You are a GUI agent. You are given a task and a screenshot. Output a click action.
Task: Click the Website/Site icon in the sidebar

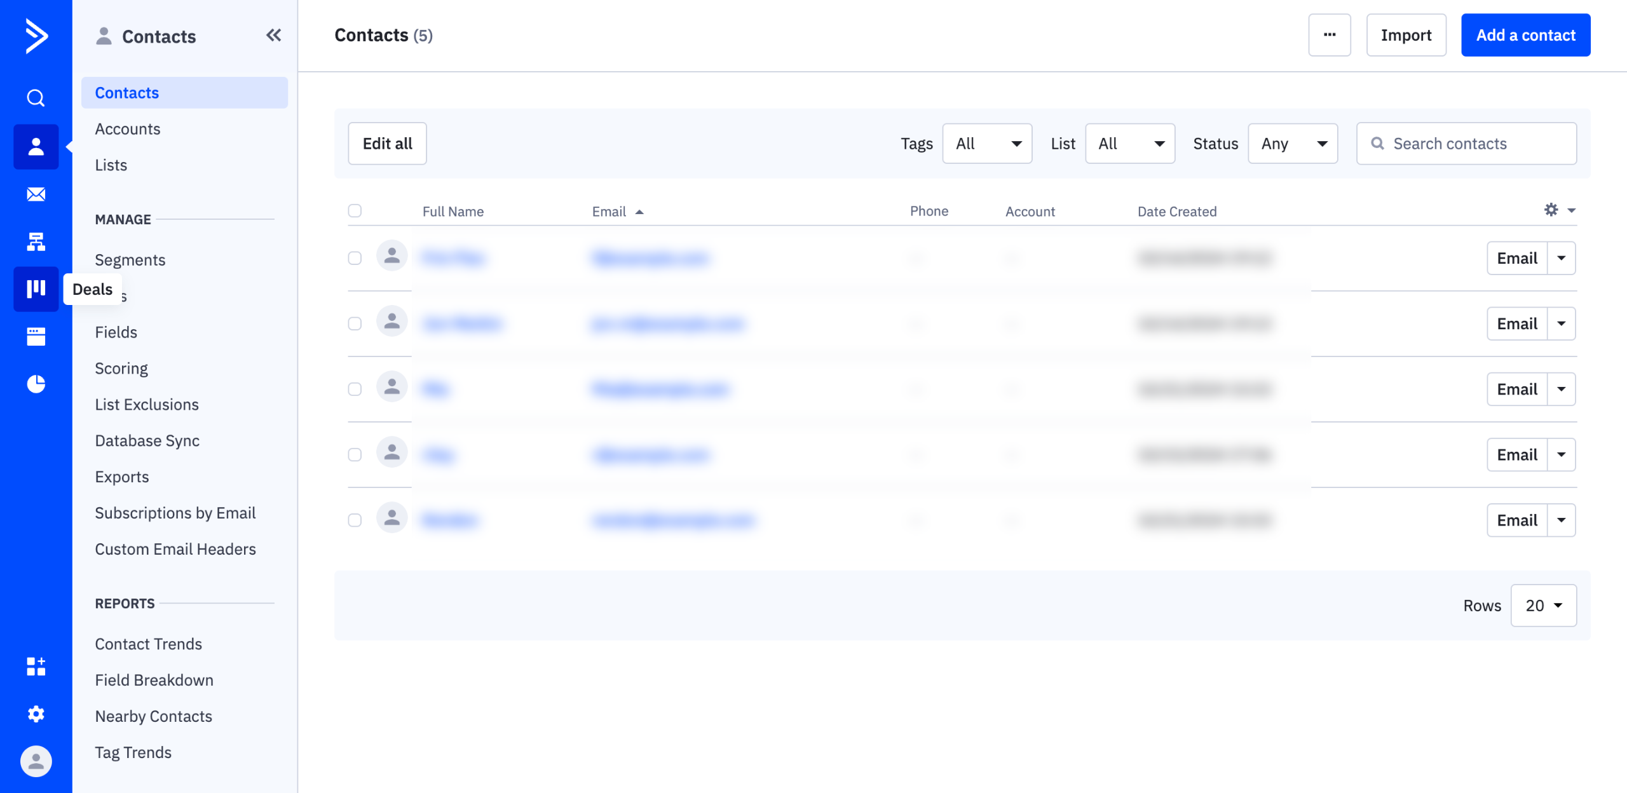36,337
